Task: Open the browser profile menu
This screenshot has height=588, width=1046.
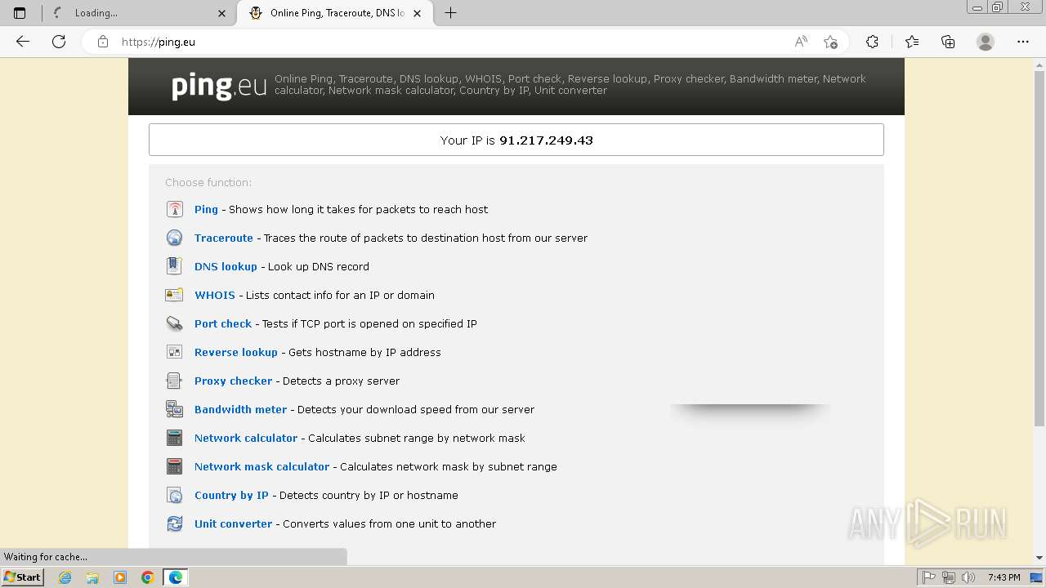Action: tap(986, 42)
